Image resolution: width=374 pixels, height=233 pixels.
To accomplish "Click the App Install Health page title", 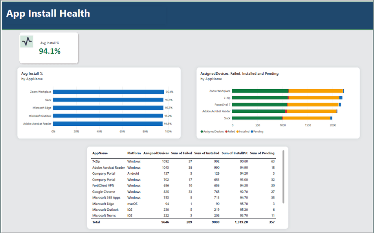I will tap(48, 13).
